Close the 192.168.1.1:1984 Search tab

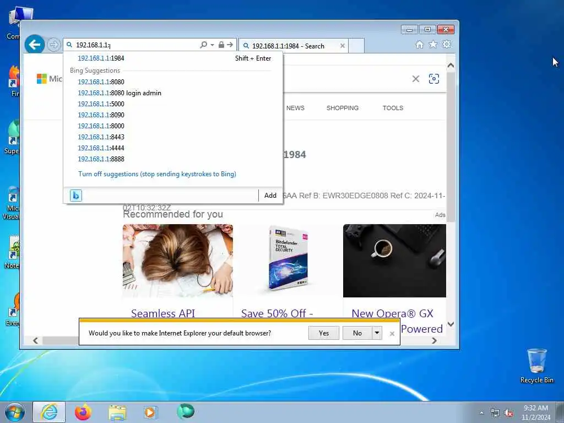pos(343,46)
